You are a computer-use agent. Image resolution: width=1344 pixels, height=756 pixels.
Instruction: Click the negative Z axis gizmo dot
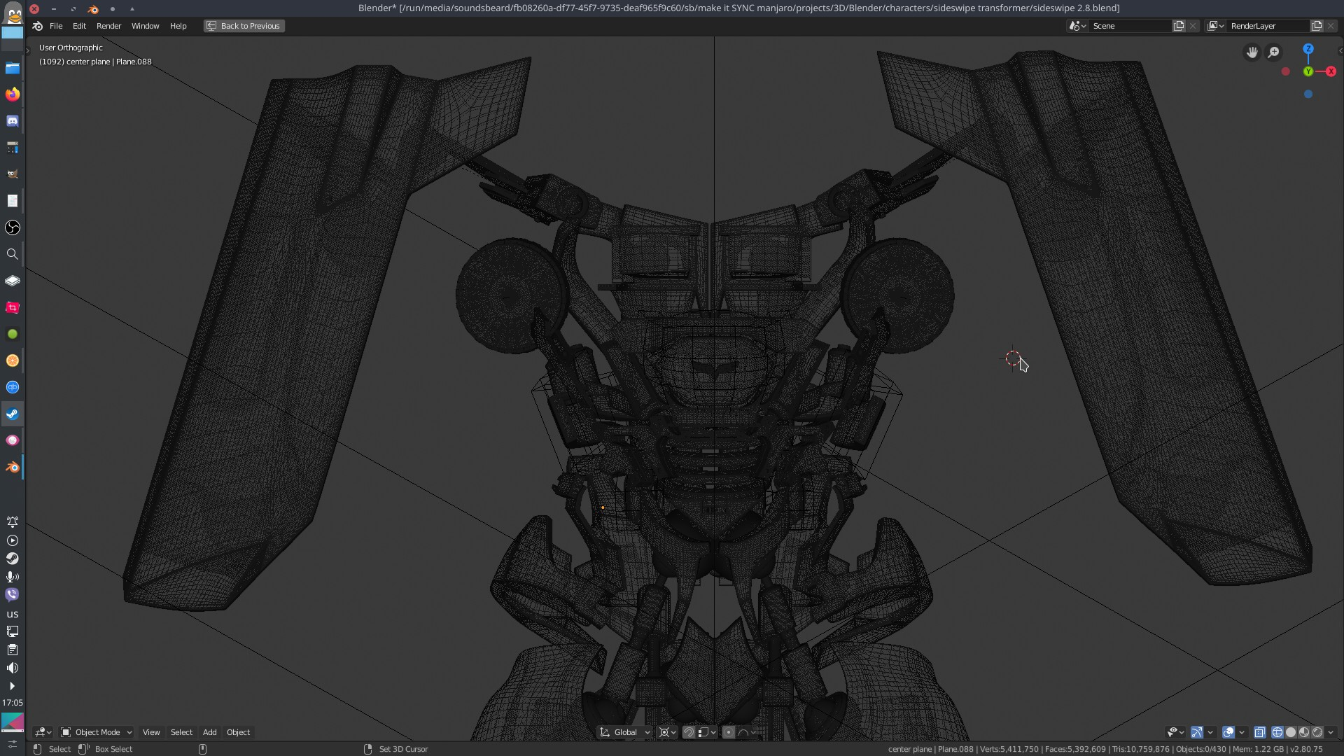pos(1308,94)
